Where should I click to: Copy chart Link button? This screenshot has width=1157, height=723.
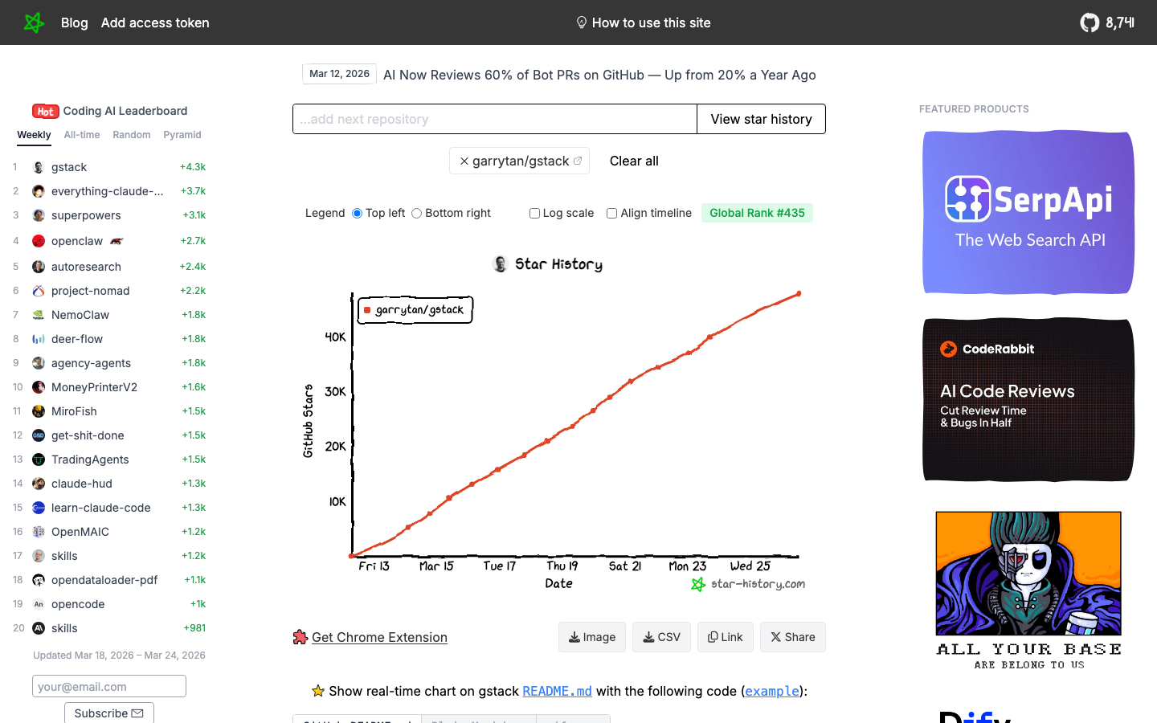[x=726, y=637]
